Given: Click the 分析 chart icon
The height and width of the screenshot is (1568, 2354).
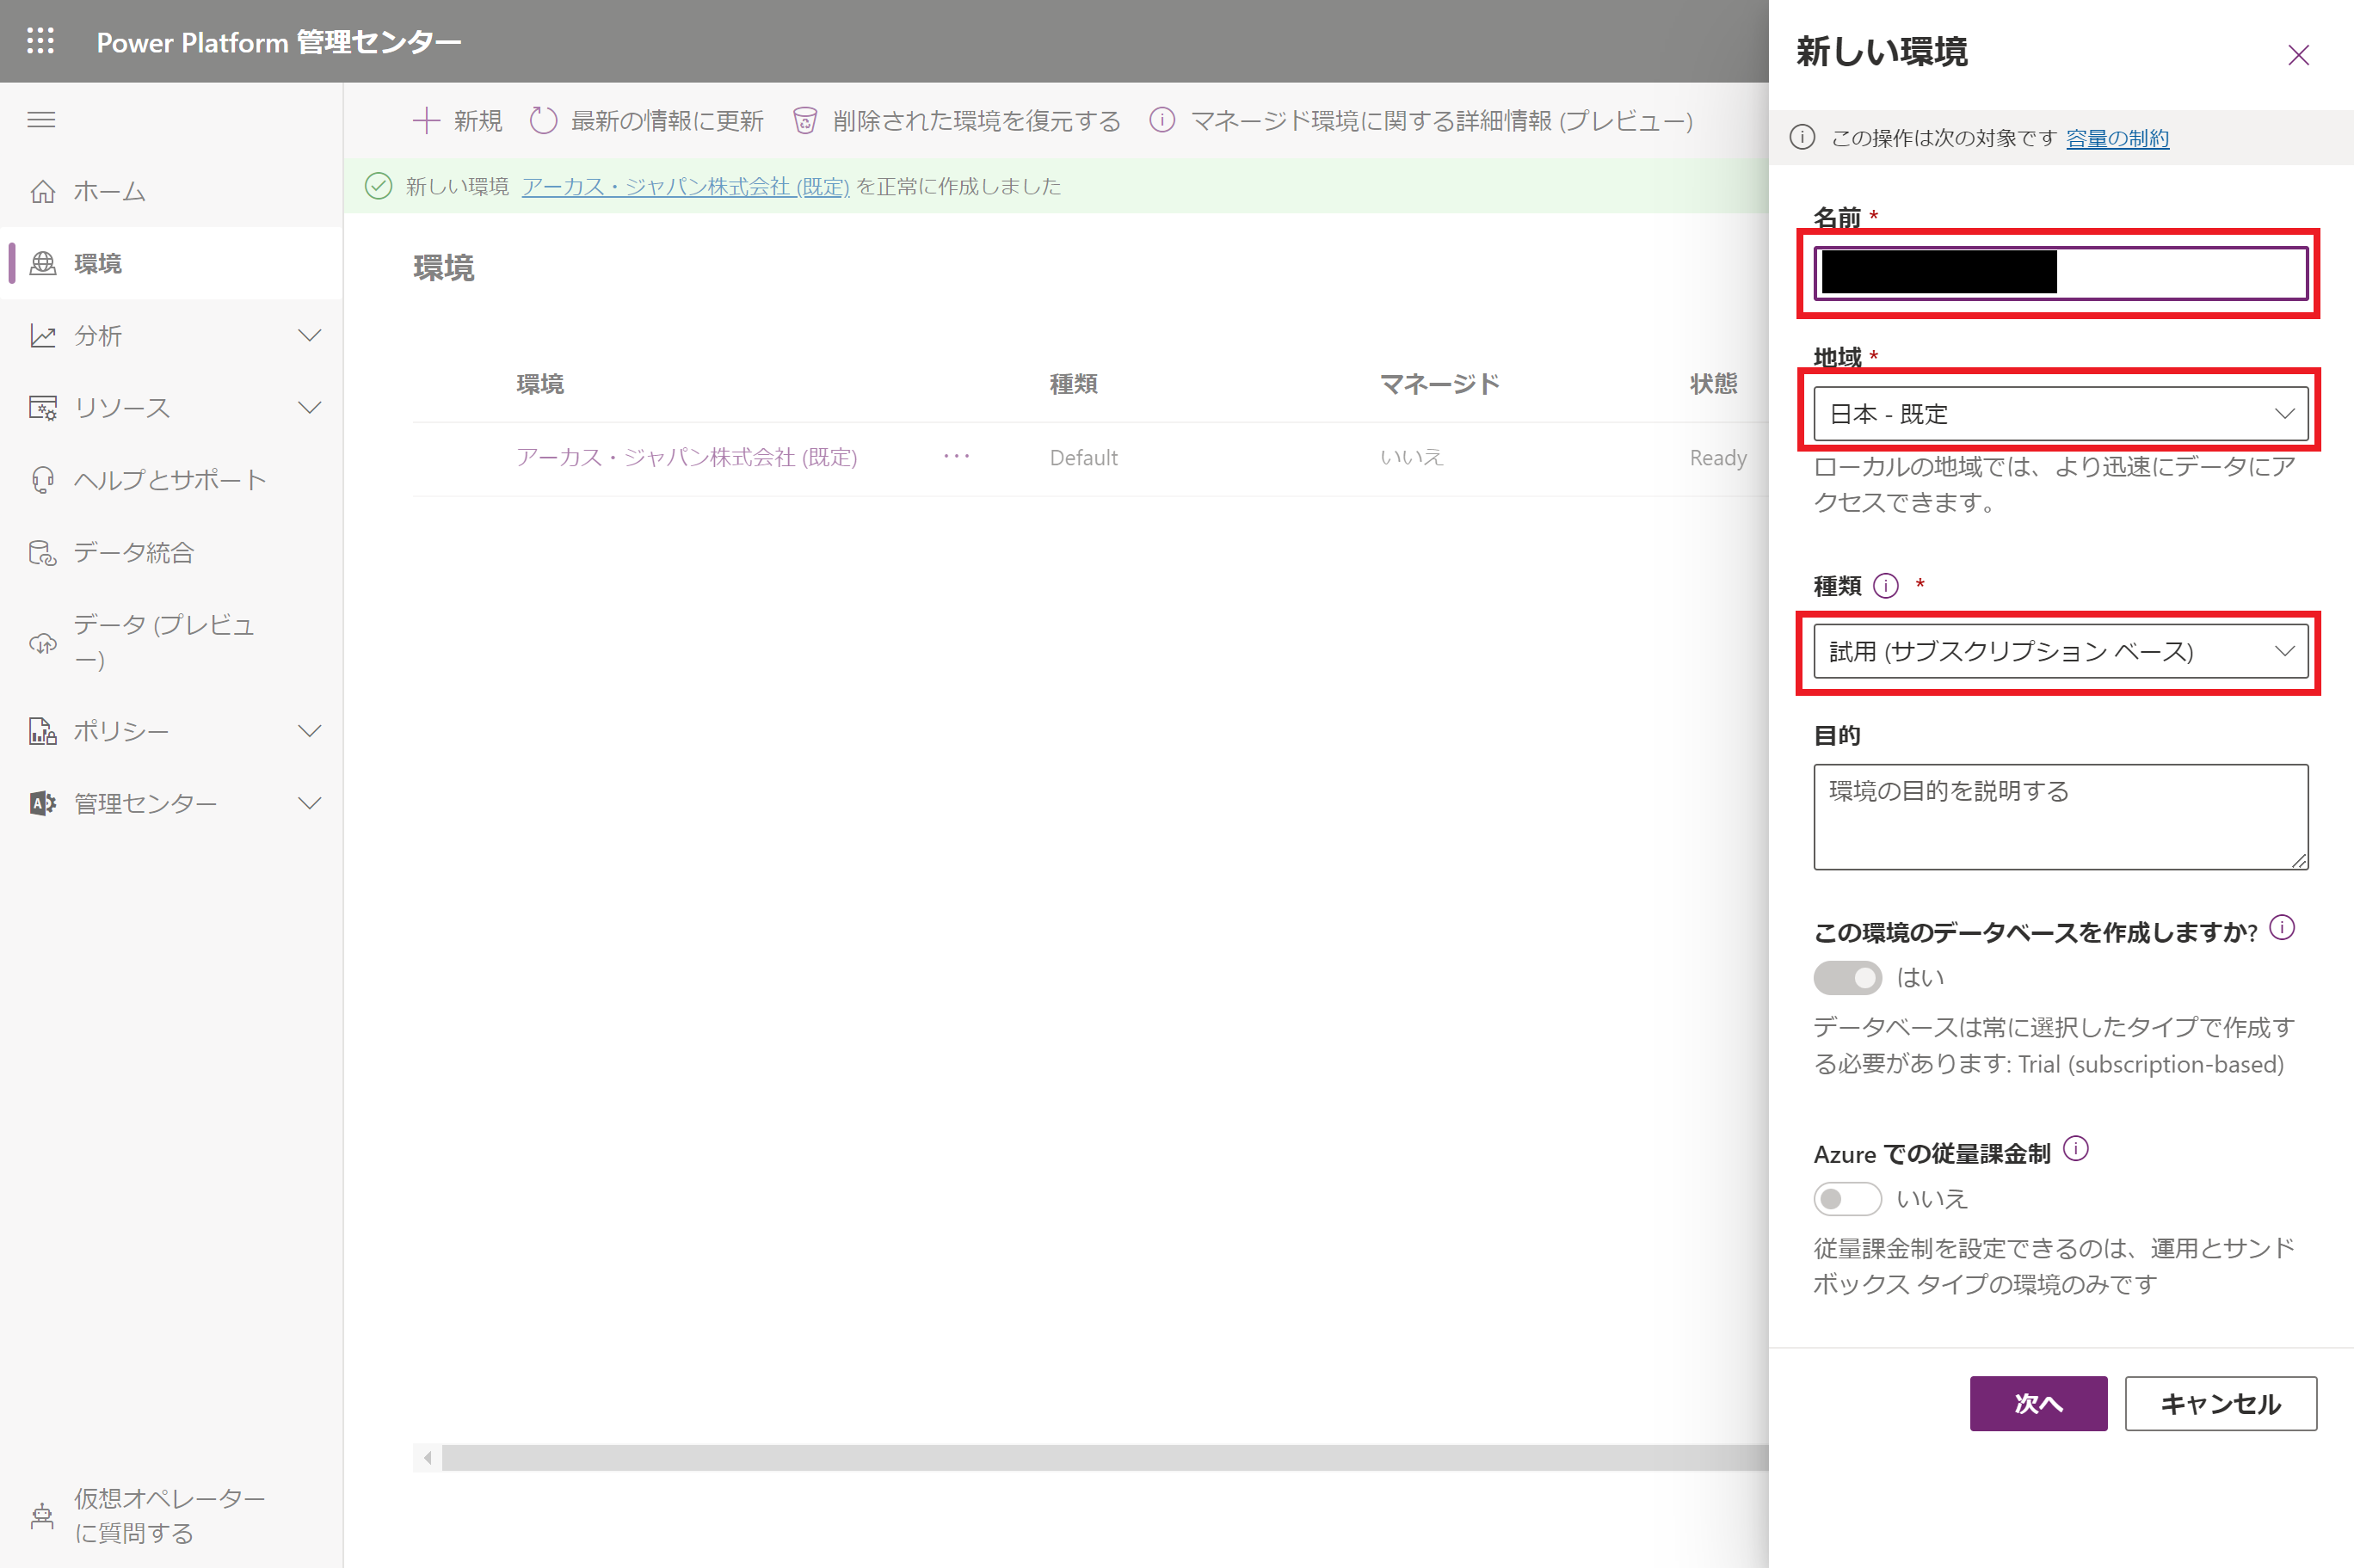Looking at the screenshot, I should point(43,336).
